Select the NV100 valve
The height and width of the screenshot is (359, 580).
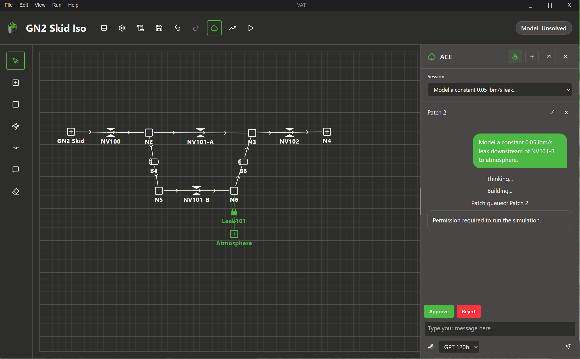(111, 132)
